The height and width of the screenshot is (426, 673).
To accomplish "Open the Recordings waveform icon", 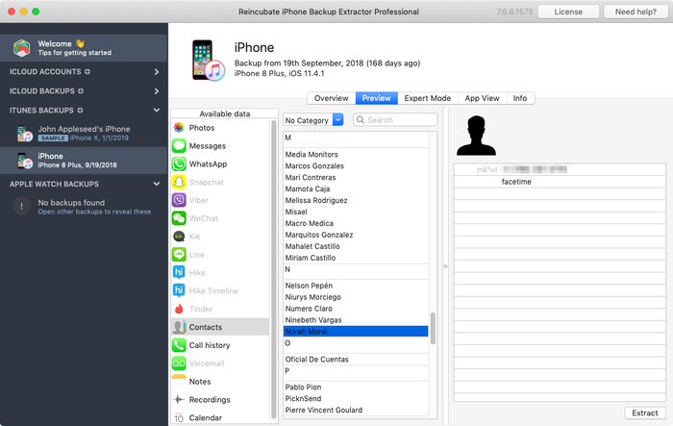I will (x=179, y=399).
